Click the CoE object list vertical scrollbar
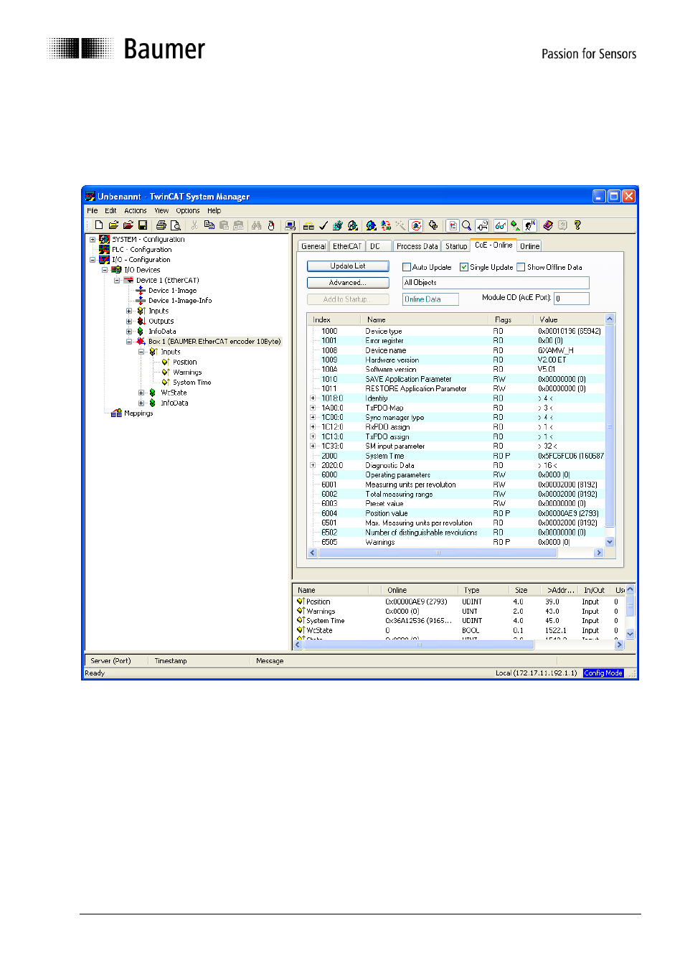685x969 pixels. 610,431
